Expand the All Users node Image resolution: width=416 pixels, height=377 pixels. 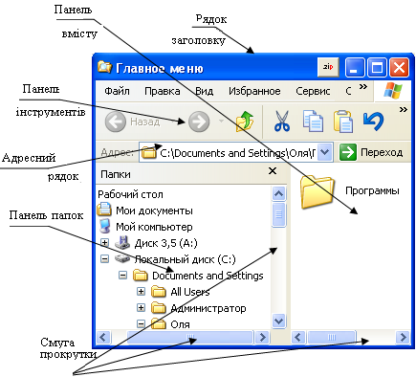pos(141,291)
